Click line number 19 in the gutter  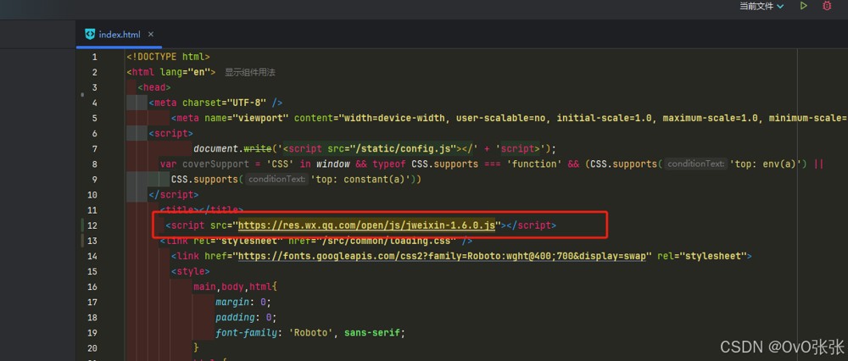pyautogui.click(x=92, y=332)
